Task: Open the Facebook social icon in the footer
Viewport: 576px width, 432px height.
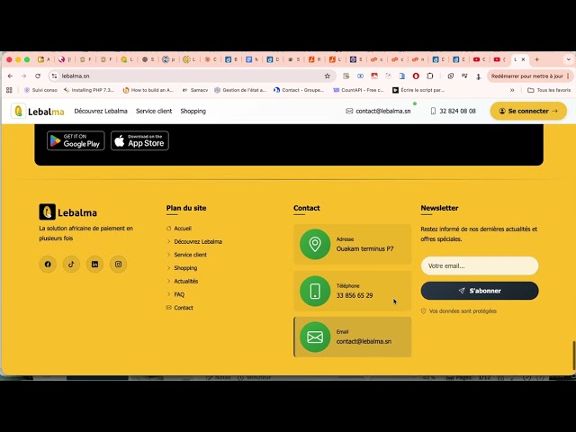Action: [48, 264]
